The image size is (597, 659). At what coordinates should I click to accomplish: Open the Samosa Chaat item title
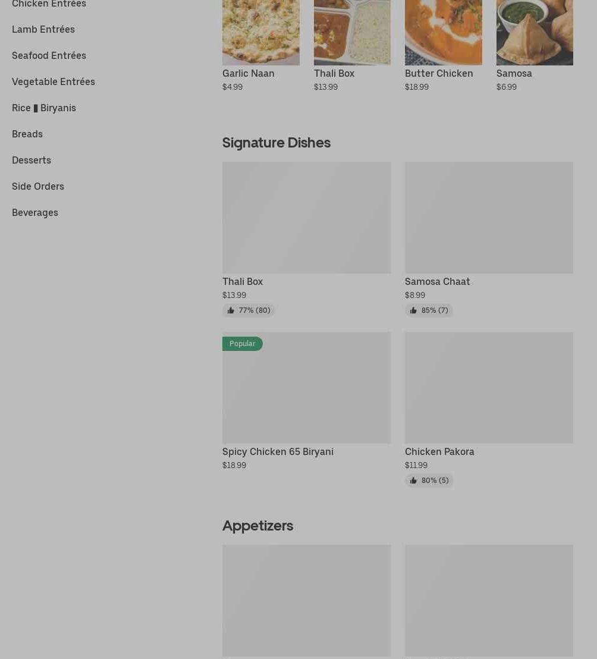[x=437, y=281]
